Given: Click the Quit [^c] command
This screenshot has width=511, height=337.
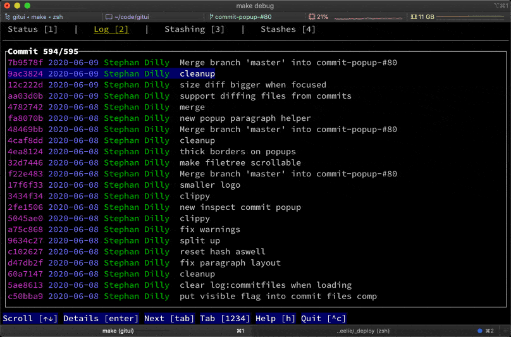Looking at the screenshot, I should pyautogui.click(x=323, y=319).
